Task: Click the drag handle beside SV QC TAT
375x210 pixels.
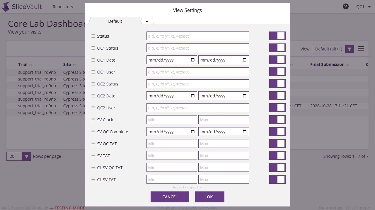Action: [93, 144]
